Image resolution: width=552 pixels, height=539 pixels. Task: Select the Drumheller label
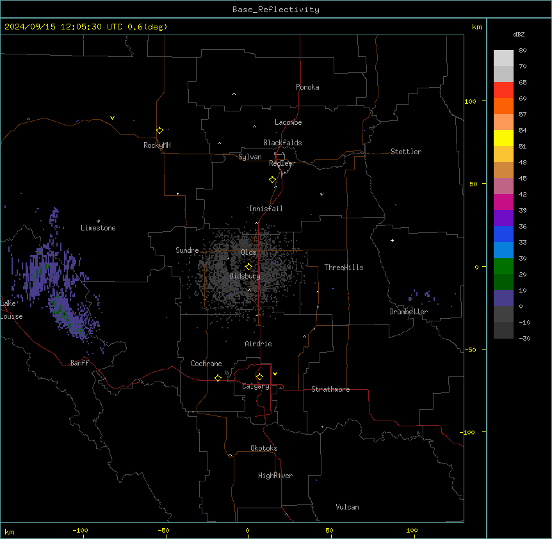409,312
